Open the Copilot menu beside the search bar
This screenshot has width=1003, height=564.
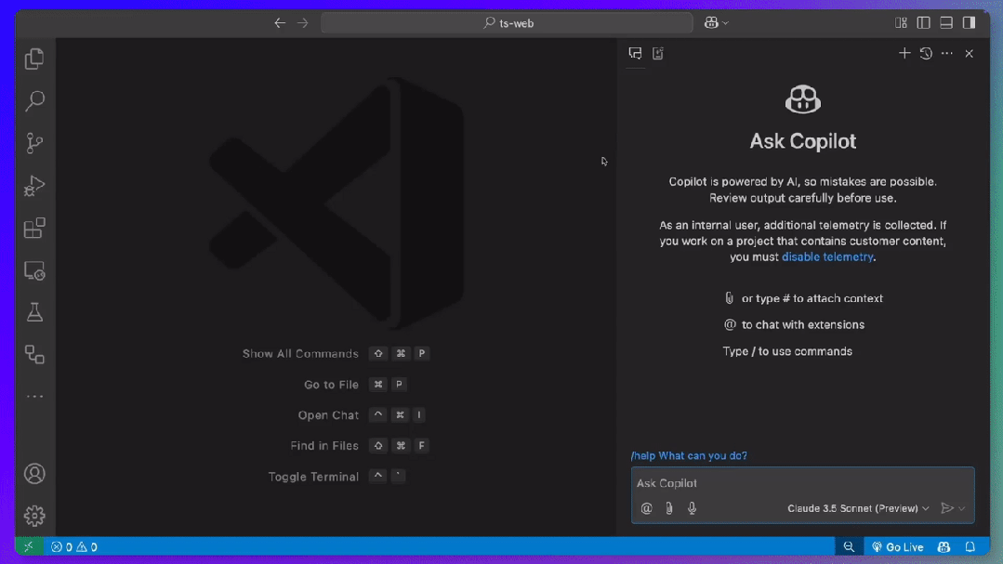tap(716, 22)
